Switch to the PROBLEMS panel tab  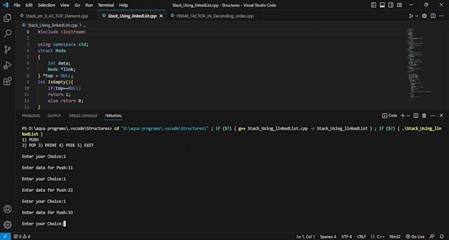[x=30, y=115]
